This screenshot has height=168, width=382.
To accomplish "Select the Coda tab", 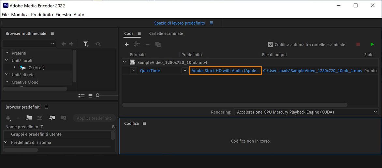I will 129,33.
